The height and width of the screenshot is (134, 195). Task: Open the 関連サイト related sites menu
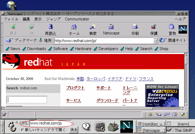173,41
